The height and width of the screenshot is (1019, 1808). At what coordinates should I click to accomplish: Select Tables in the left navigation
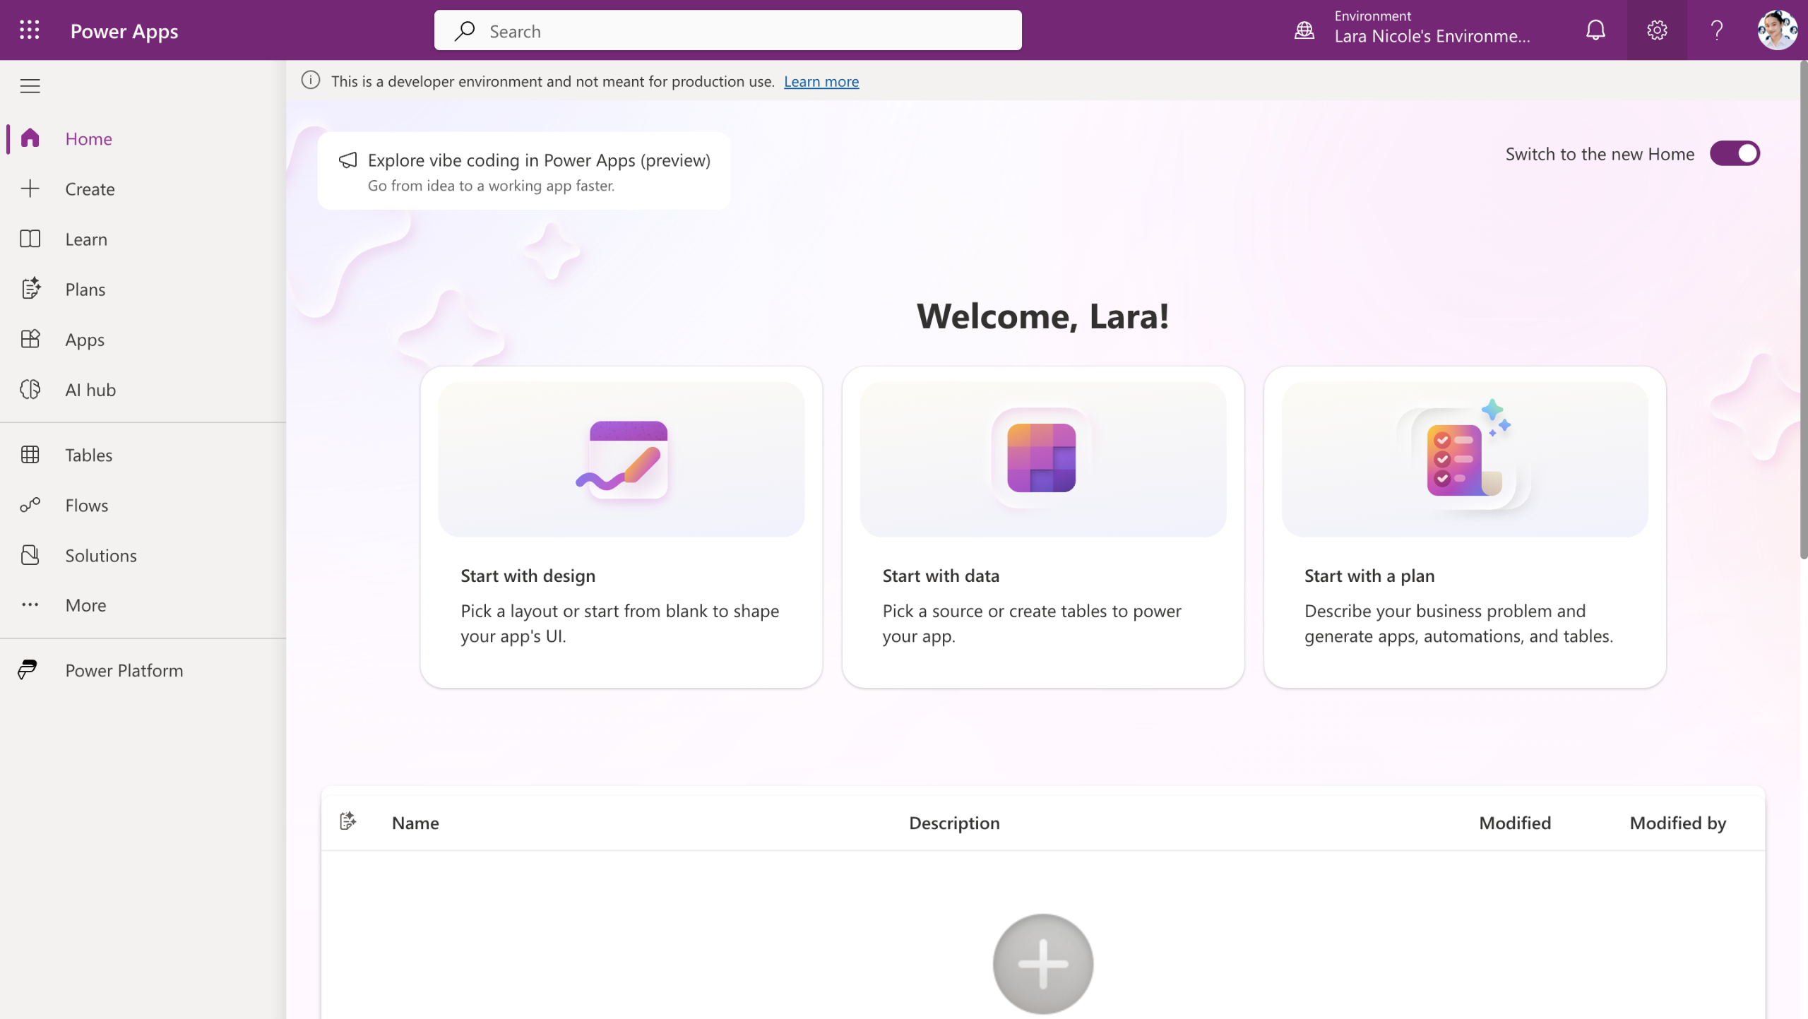click(88, 455)
